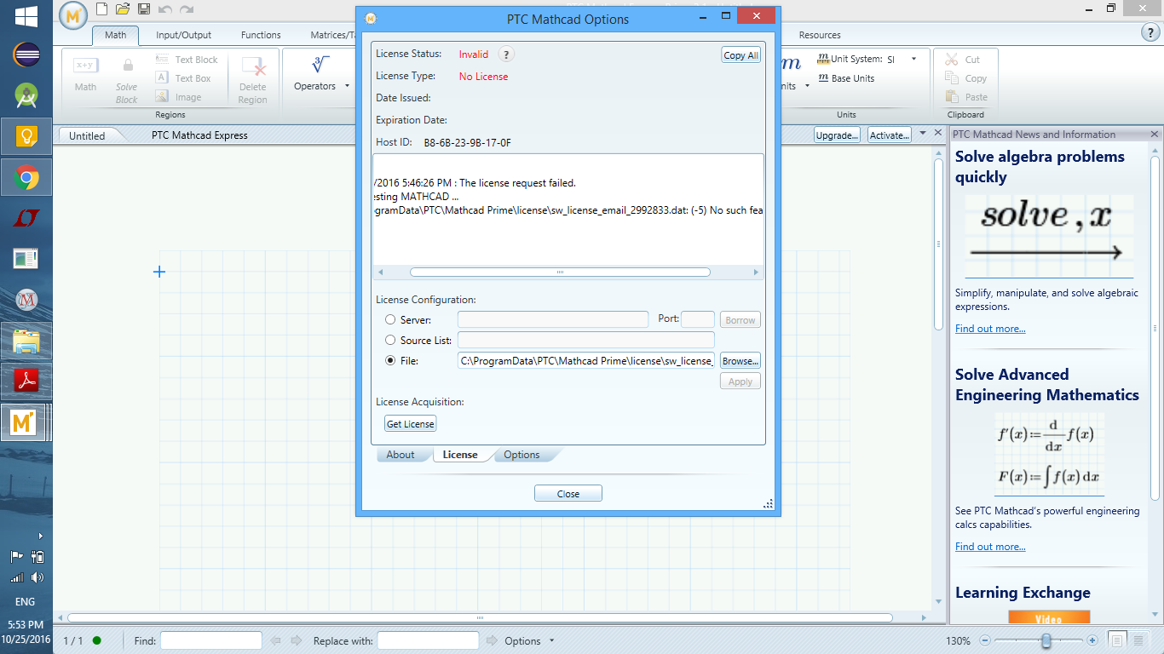This screenshot has height=654, width=1164.
Task: Open the Operators radical icon
Action: click(x=321, y=65)
